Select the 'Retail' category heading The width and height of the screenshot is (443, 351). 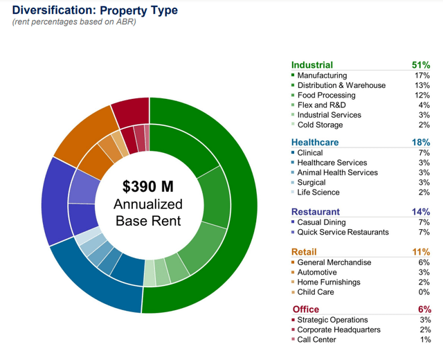coord(304,252)
